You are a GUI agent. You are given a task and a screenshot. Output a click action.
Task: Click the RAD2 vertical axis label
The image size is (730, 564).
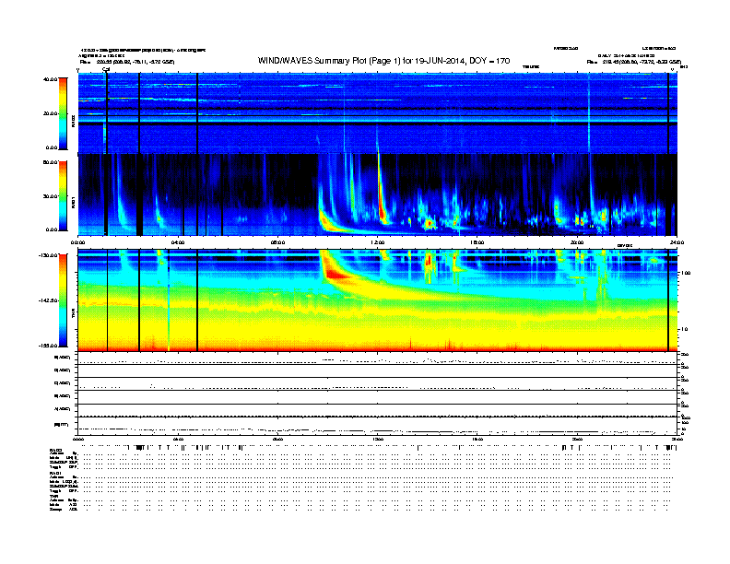click(x=74, y=121)
